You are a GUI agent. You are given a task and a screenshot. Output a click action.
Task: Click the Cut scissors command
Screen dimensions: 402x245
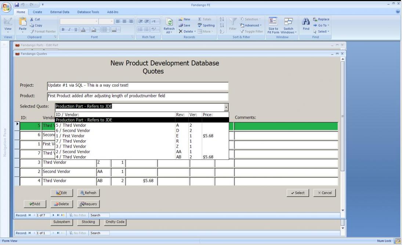pyautogui.click(x=35, y=19)
